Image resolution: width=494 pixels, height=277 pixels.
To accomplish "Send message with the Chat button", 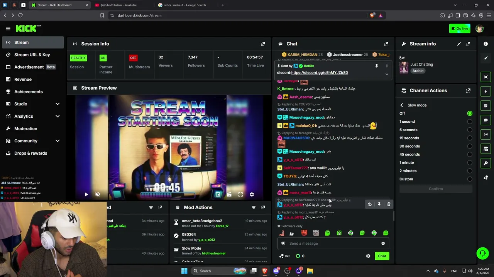I will [382, 256].
